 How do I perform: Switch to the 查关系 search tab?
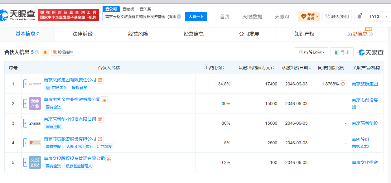click(x=145, y=9)
